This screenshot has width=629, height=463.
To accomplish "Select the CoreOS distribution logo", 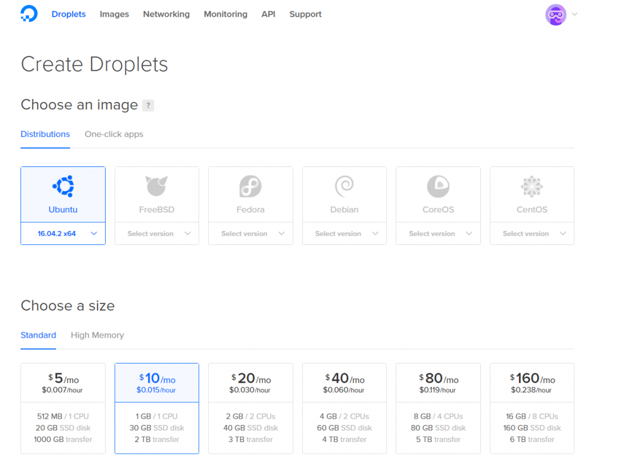I will click(438, 187).
